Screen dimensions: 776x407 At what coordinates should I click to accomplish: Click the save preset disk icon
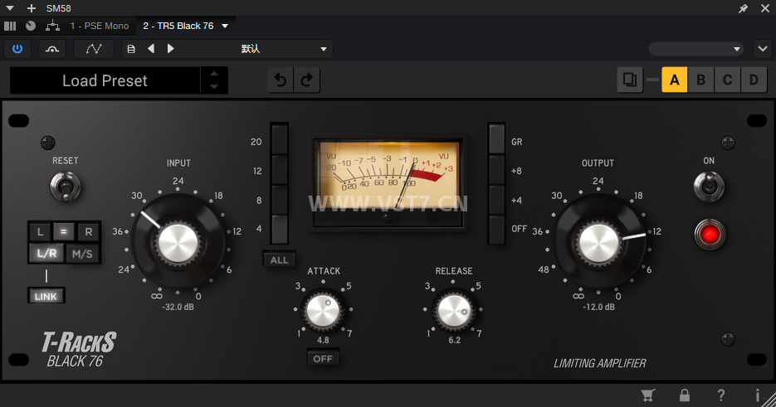pyautogui.click(x=131, y=49)
